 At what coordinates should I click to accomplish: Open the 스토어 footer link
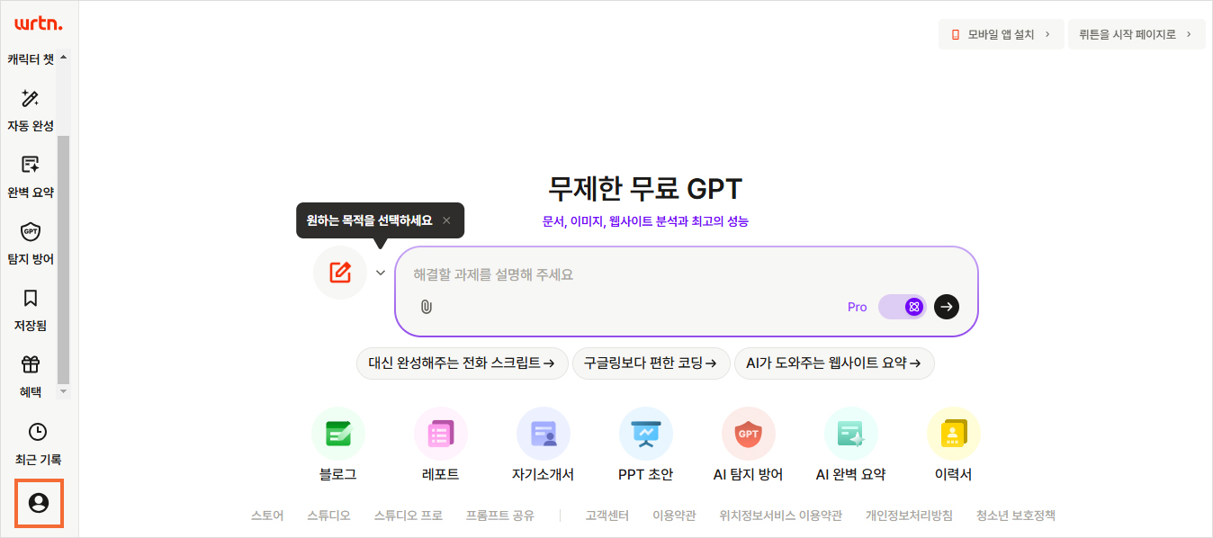[267, 516]
